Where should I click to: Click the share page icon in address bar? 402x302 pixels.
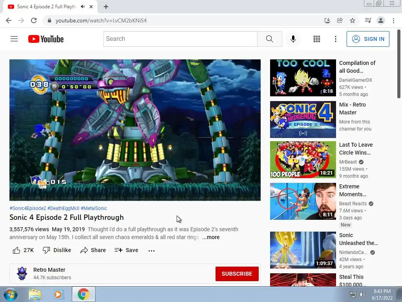pos(340,20)
